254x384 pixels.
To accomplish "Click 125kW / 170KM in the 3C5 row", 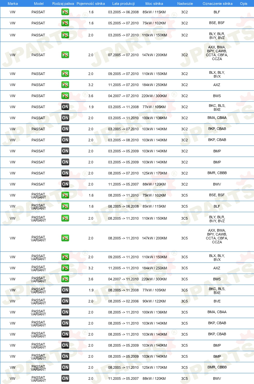I will (154, 367).
